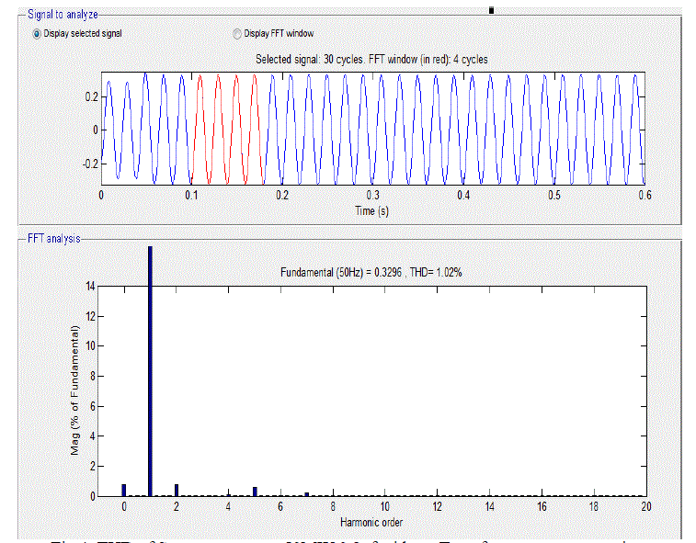
Task: Select the Display FFT window radio button
Action: (237, 33)
